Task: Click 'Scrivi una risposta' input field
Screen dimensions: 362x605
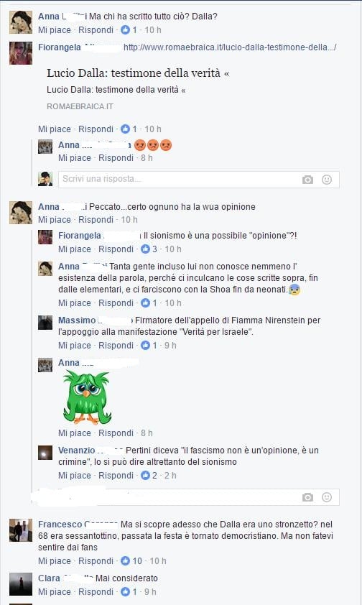Action: pyautogui.click(x=198, y=180)
